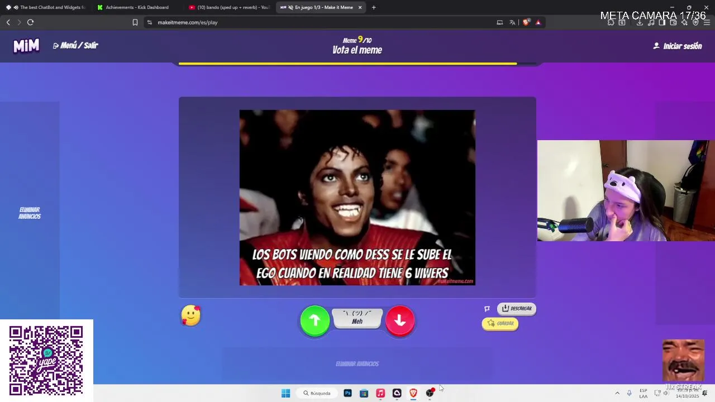Click the translate page icon
This screenshot has height=402, width=715.
point(512,22)
